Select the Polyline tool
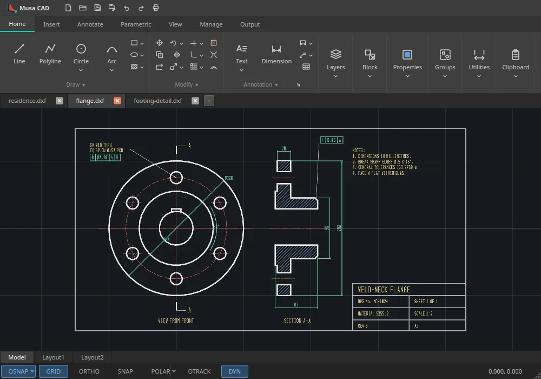This screenshot has width=541, height=379. pyautogui.click(x=50, y=54)
